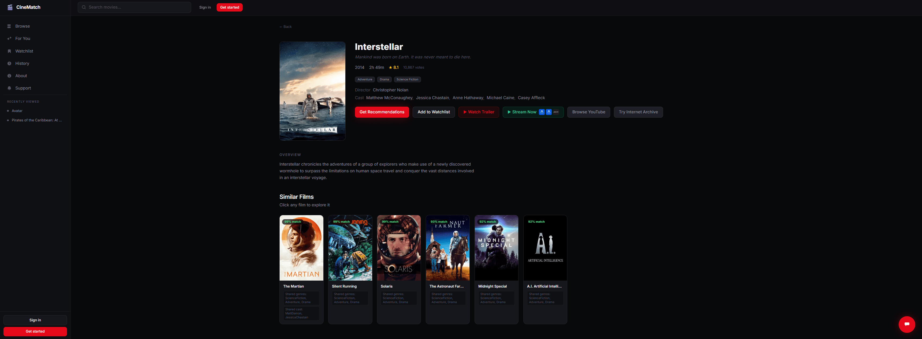922x339 pixels.
Task: Go to For You in sidebar
Action: (x=35, y=39)
